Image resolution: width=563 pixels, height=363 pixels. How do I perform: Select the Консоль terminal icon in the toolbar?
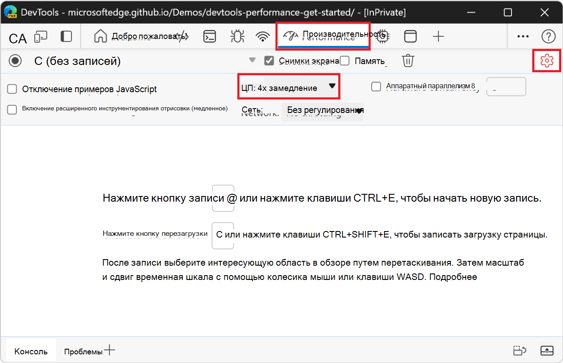[209, 36]
